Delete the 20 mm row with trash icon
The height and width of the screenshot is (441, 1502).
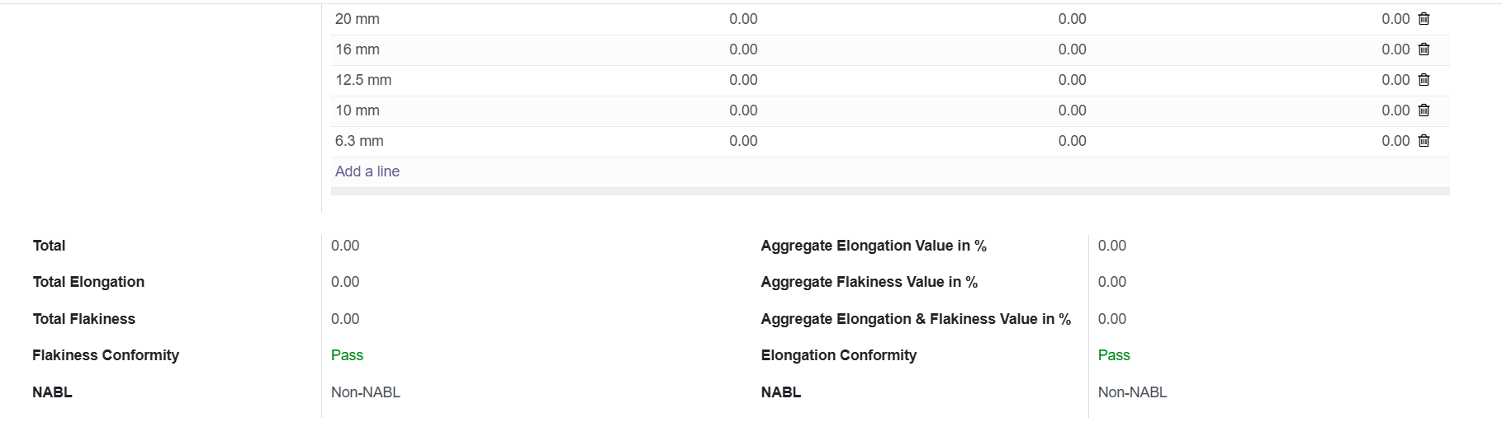[1424, 19]
